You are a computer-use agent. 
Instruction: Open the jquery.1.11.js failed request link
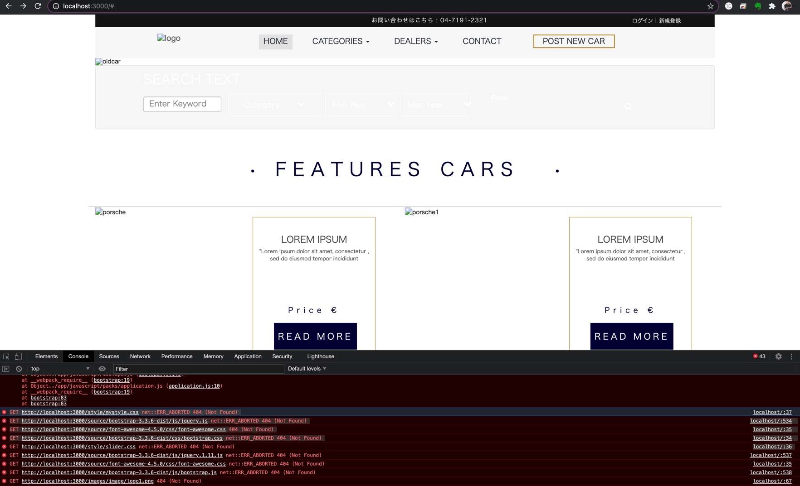pos(122,455)
